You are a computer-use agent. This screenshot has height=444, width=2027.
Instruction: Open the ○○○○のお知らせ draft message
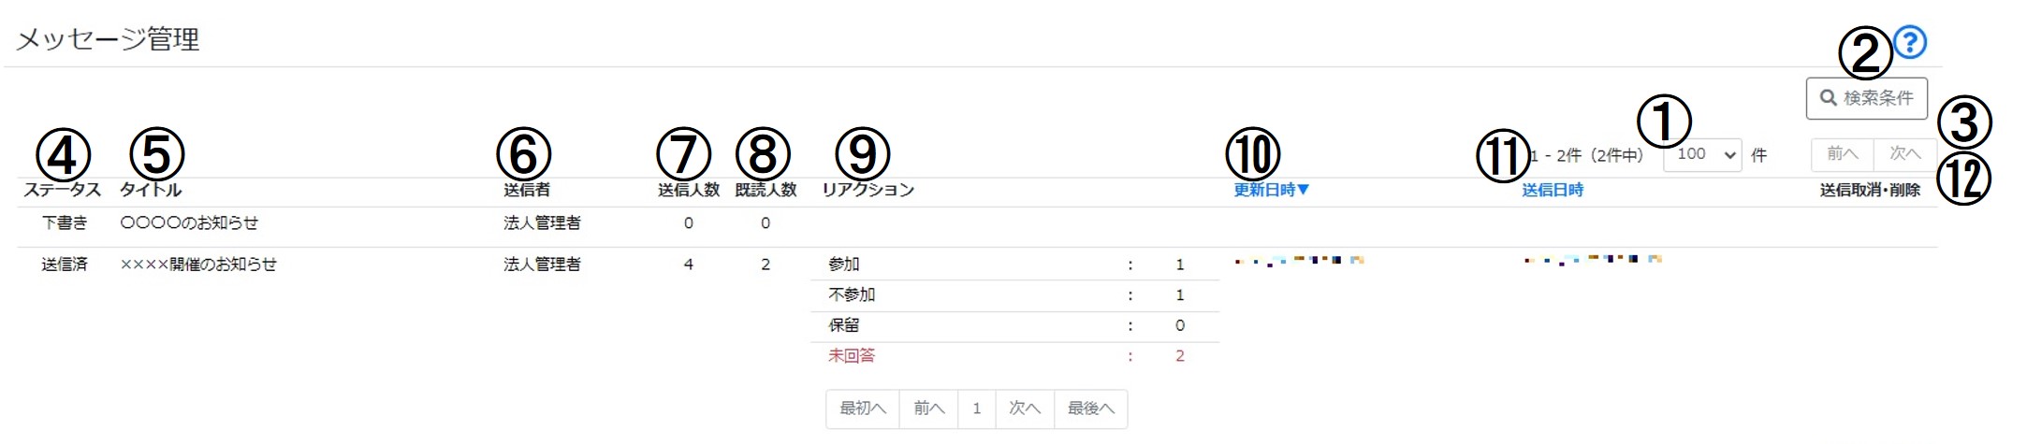[x=189, y=222]
